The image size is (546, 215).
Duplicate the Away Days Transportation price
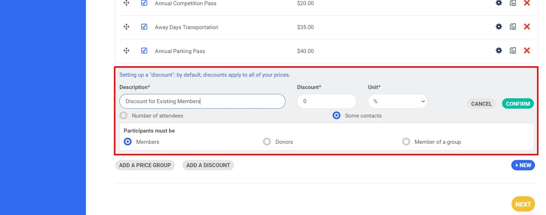513,27
